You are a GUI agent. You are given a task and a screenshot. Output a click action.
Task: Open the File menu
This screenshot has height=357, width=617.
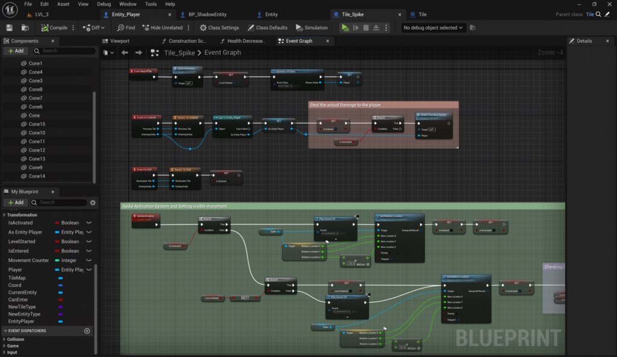28,4
